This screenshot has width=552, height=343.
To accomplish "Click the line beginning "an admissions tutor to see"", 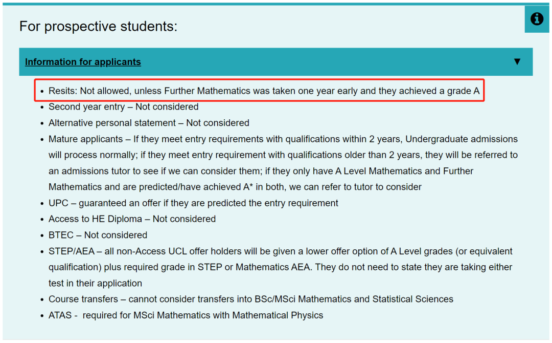I will point(261,171).
